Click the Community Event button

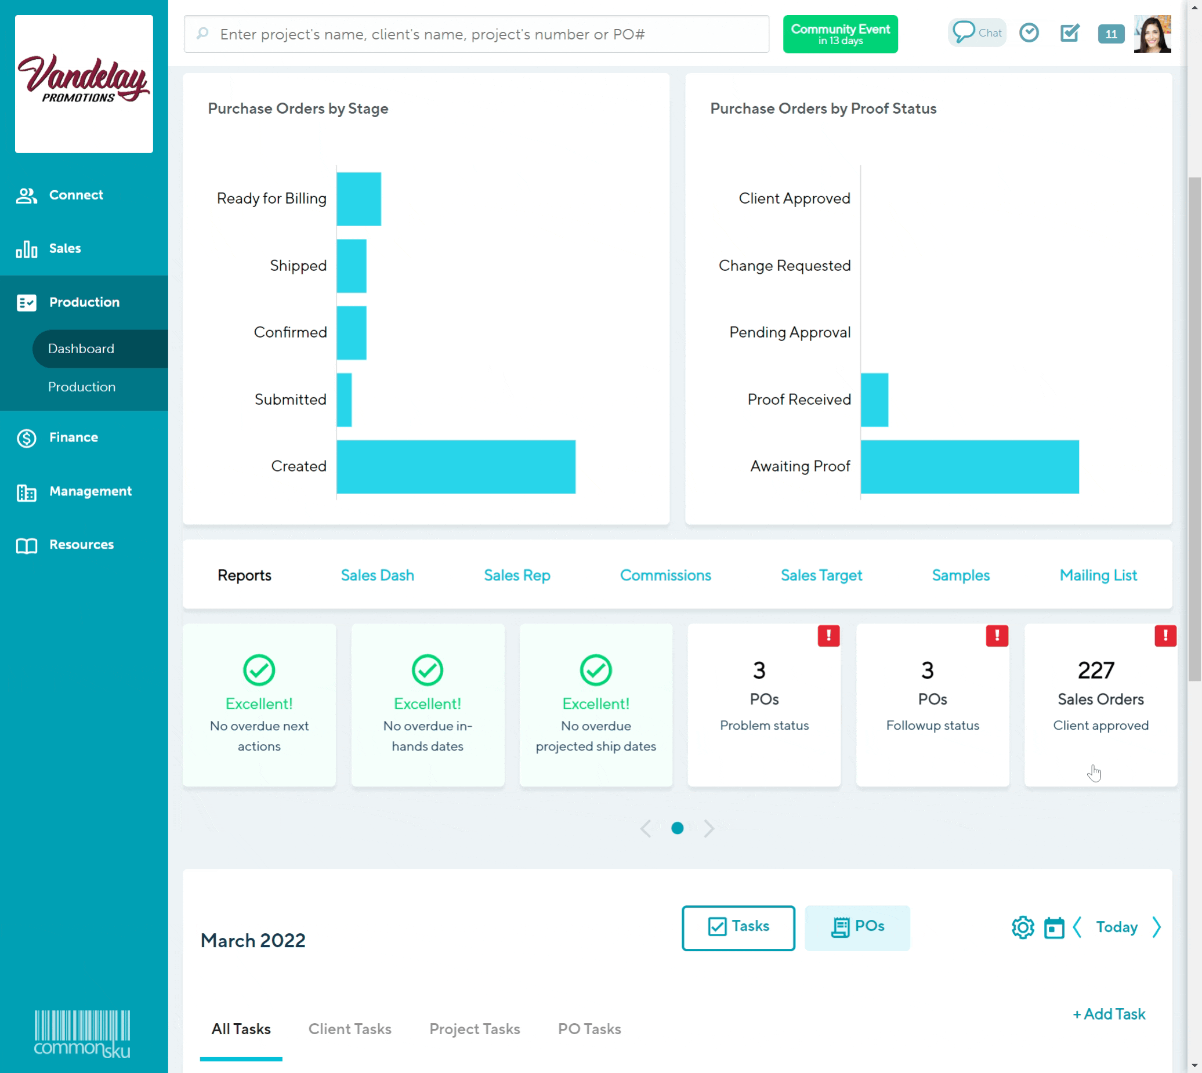point(840,34)
